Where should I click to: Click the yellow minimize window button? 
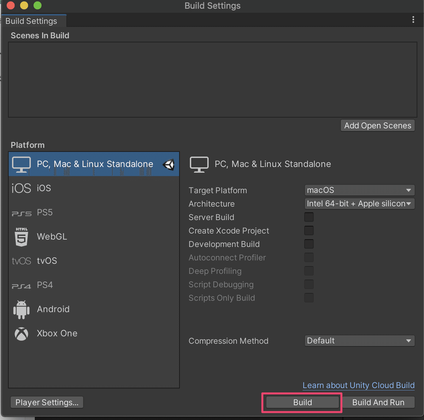coord(24,5)
